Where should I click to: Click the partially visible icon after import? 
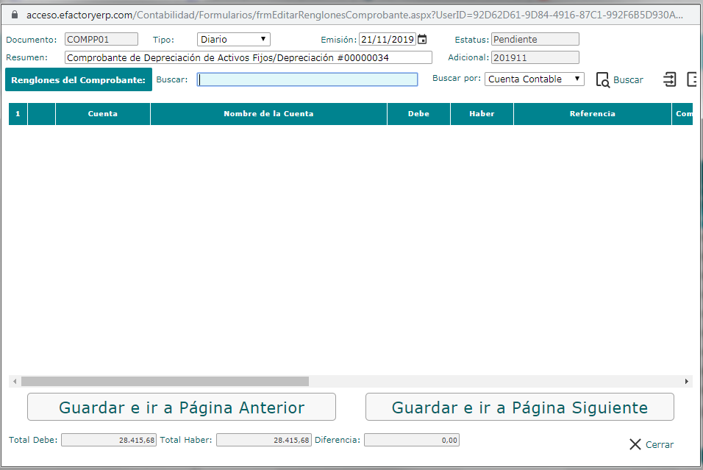point(692,79)
